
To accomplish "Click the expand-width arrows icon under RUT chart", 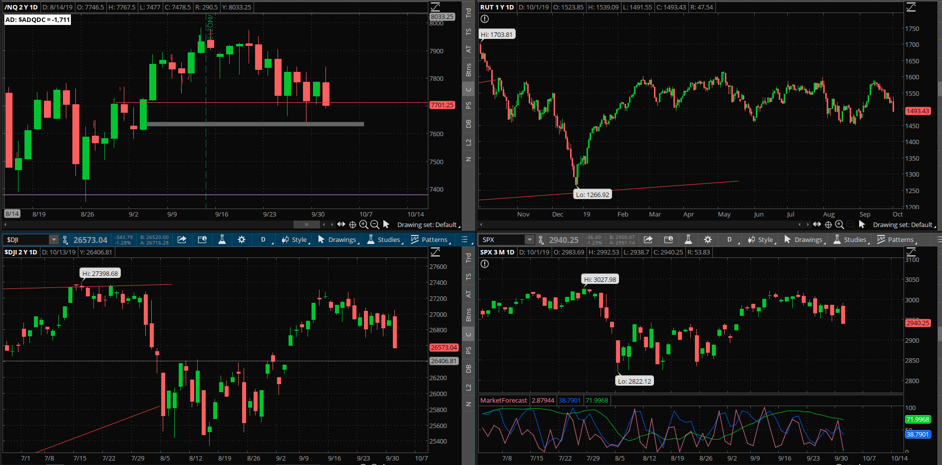I will [817, 225].
